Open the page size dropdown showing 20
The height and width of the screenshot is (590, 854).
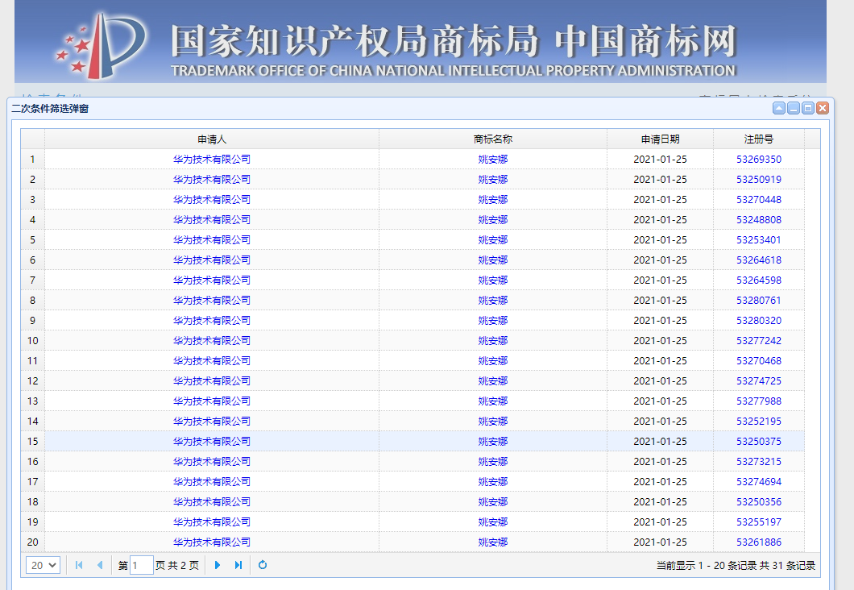coord(43,565)
